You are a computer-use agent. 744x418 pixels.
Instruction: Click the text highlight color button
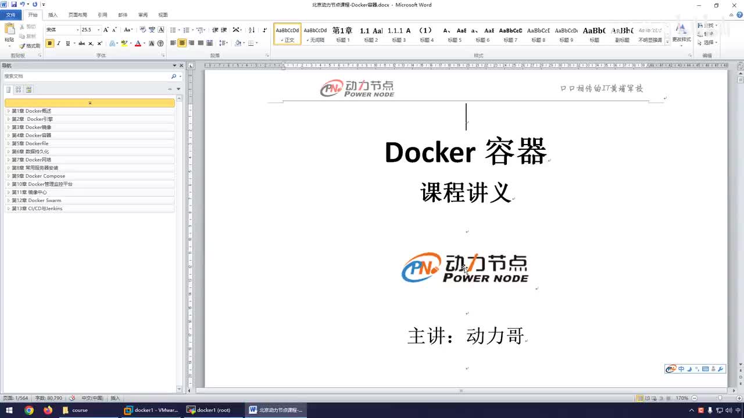click(x=124, y=43)
